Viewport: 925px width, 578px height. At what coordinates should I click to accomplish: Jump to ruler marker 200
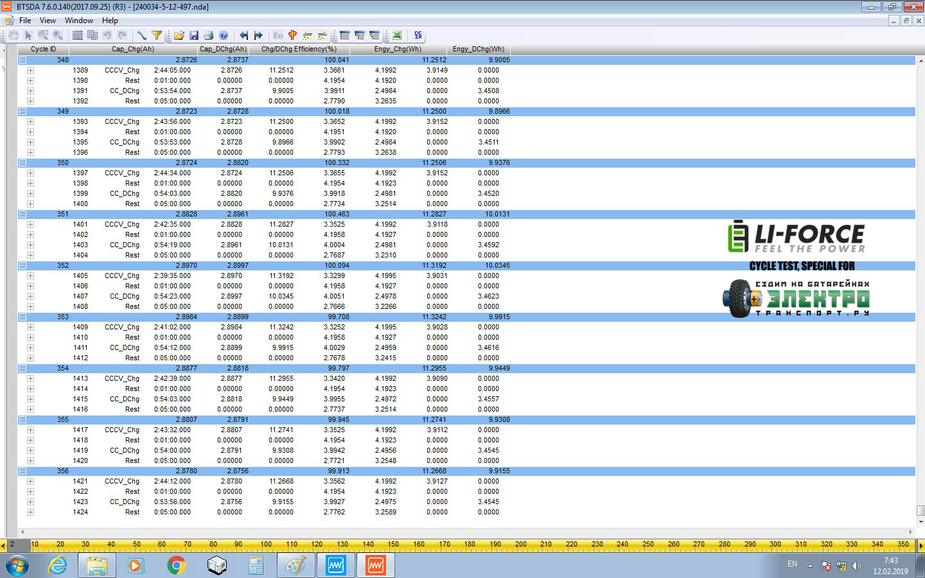coord(521,545)
